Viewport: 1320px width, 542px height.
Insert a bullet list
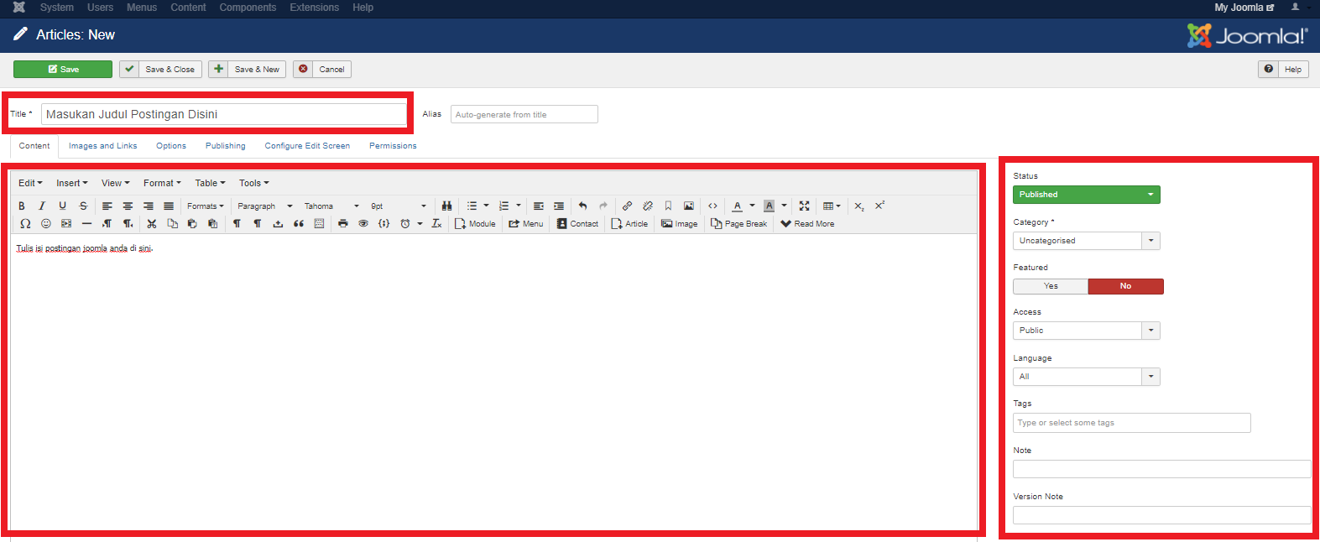click(472, 206)
